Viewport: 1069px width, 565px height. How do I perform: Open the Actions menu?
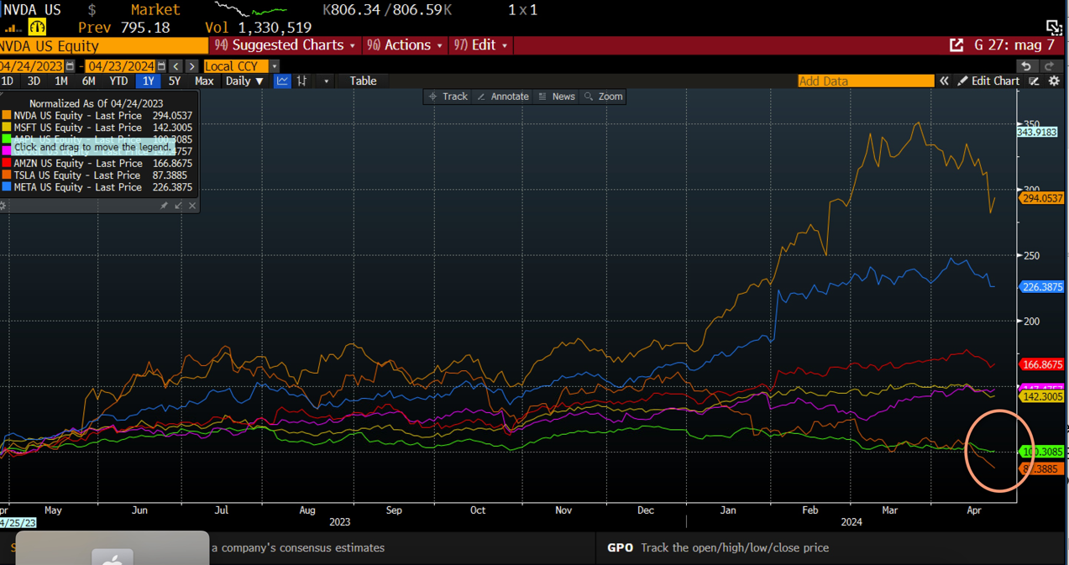[x=406, y=45]
